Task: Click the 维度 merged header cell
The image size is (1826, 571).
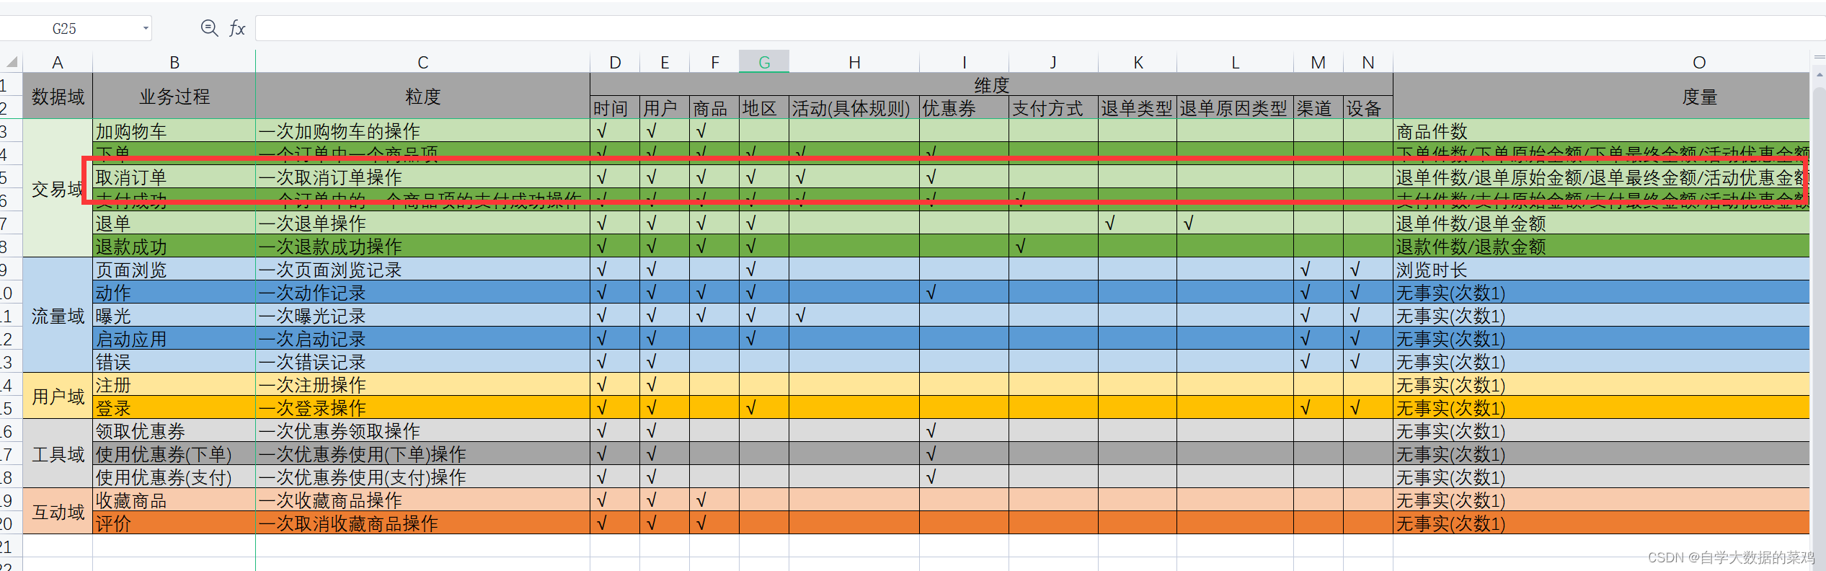Action: [x=991, y=84]
